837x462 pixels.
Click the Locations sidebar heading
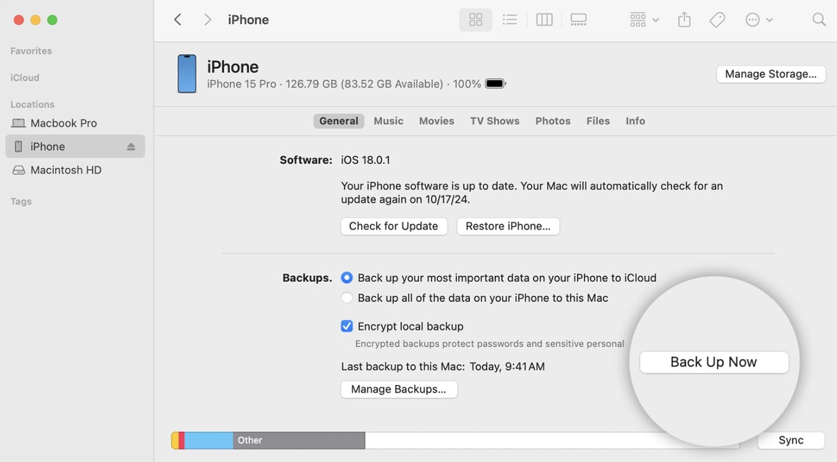[x=32, y=104]
